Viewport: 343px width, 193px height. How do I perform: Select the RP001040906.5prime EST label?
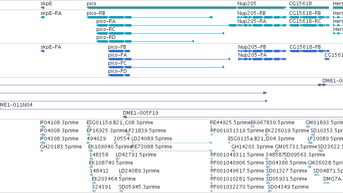click(x=237, y=163)
